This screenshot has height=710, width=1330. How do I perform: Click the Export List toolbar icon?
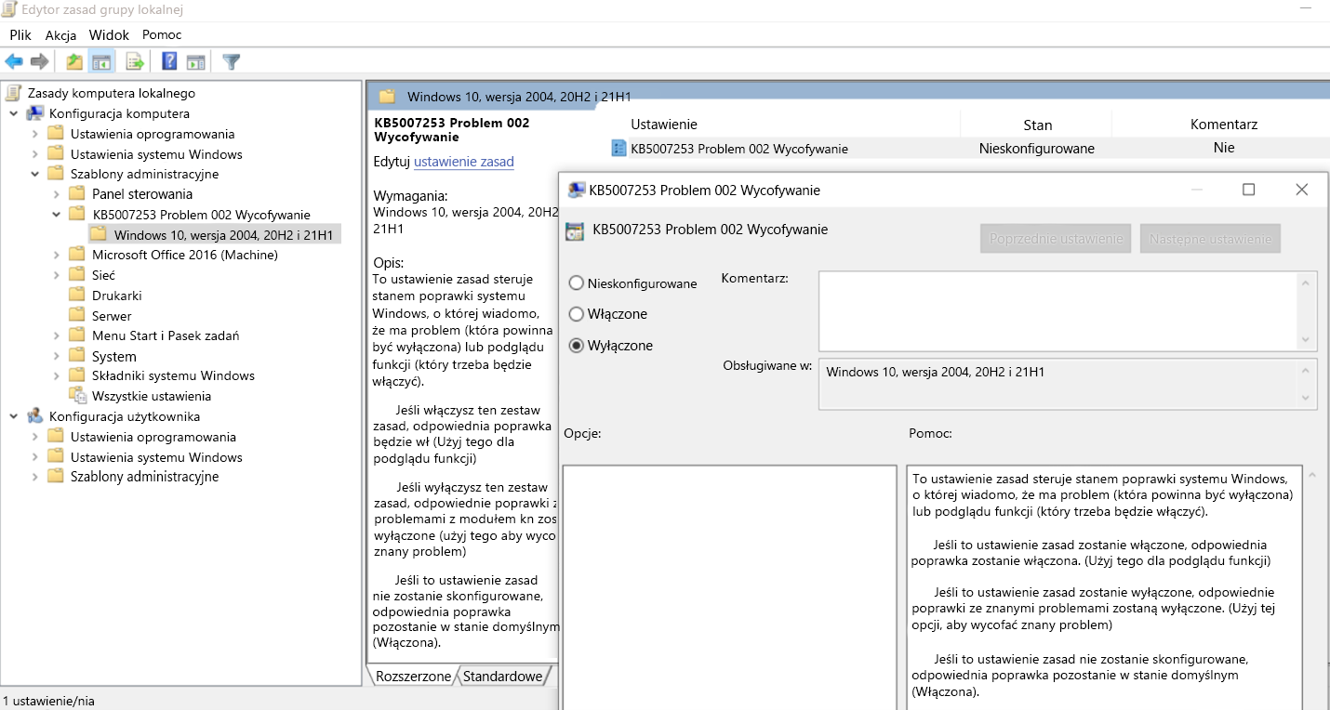(x=136, y=61)
